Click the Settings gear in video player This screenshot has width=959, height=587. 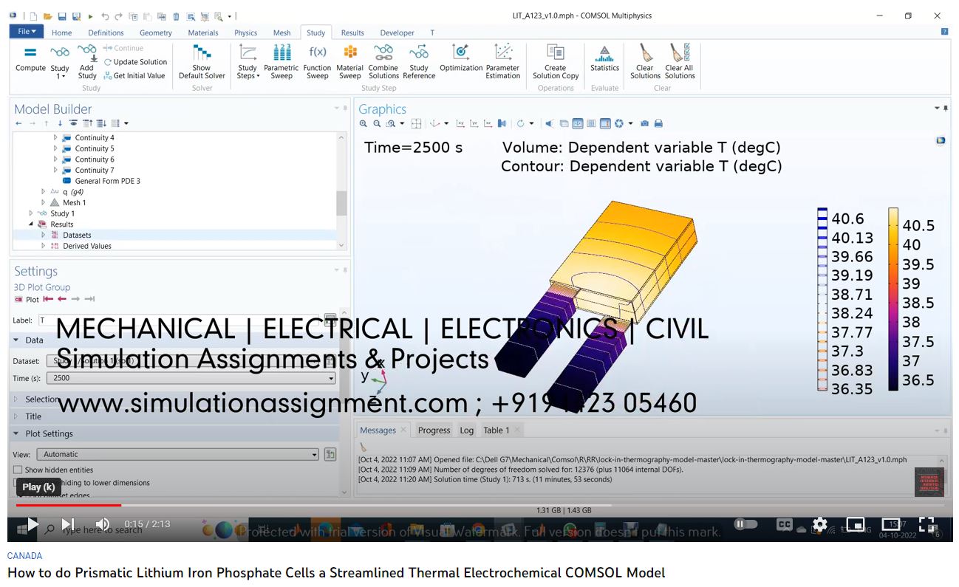[819, 524]
